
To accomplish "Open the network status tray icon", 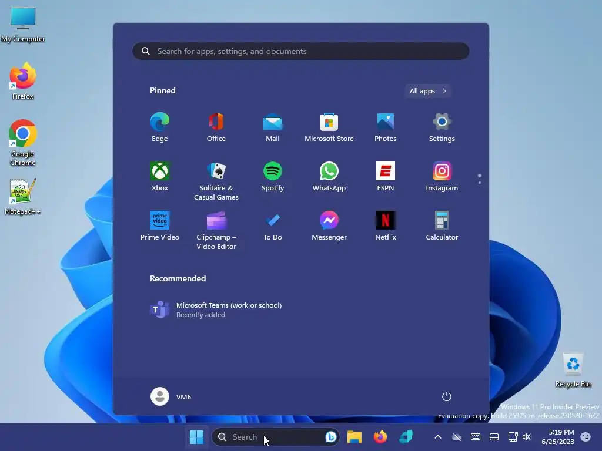I will coord(513,437).
